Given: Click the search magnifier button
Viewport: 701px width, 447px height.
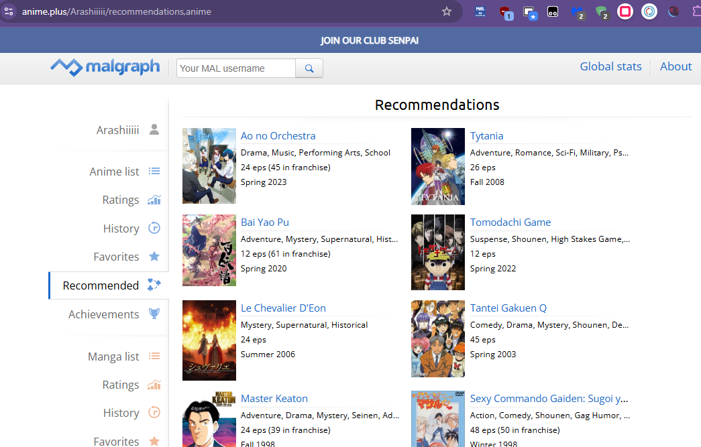Looking at the screenshot, I should pos(309,68).
